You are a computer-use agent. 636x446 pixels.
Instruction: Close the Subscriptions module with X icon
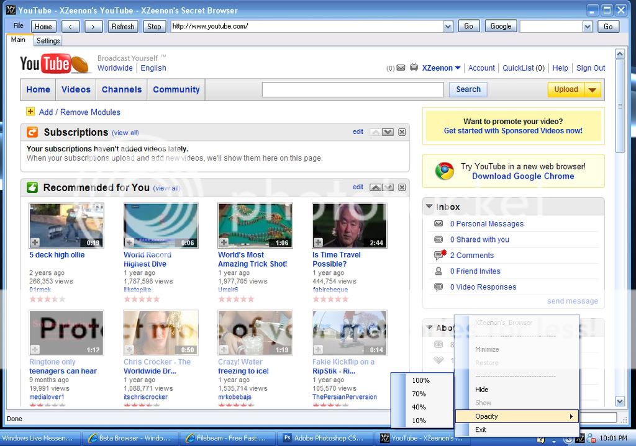pyautogui.click(x=402, y=132)
